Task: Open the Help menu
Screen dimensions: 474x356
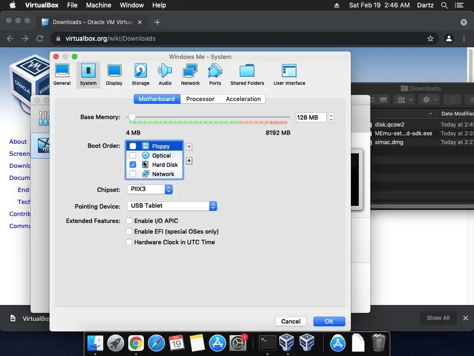Action: (159, 5)
